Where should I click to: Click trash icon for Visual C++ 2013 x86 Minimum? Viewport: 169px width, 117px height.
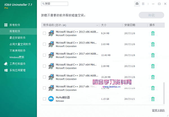point(153,44)
